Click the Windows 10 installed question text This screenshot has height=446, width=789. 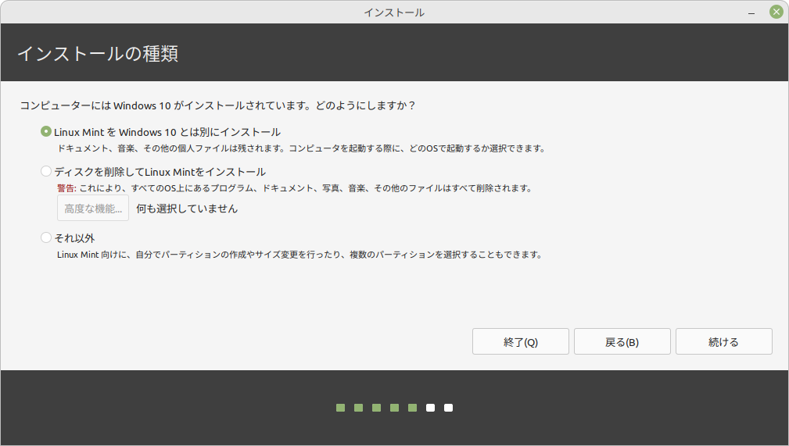click(217, 105)
